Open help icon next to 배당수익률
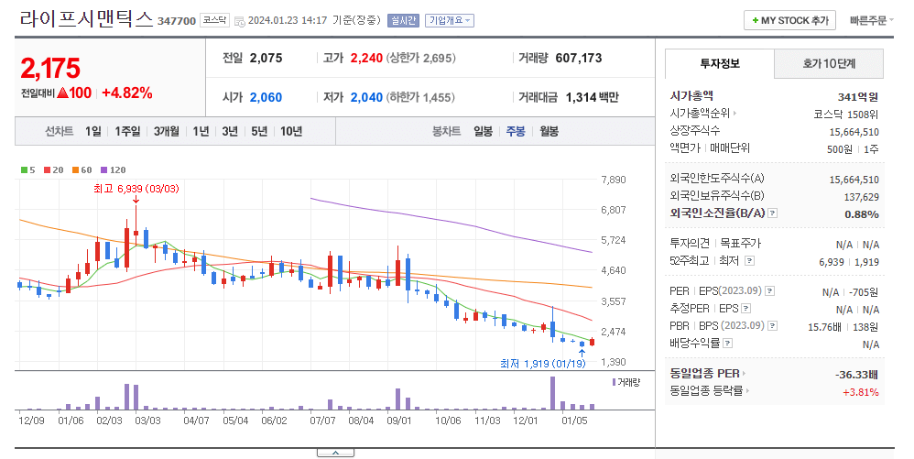This screenshot has height=459, width=914. (x=727, y=343)
